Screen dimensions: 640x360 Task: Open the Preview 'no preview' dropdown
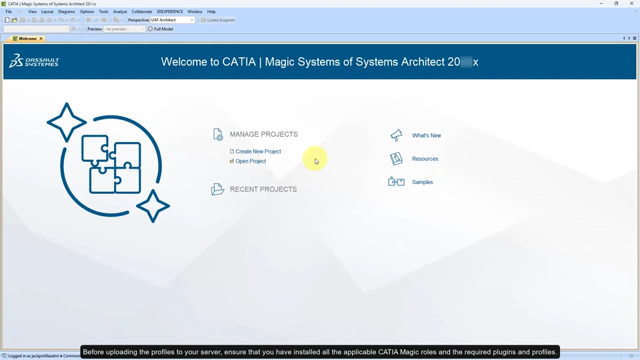pos(124,29)
